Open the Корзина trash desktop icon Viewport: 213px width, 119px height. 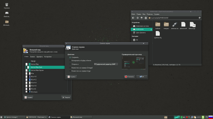pos(6,6)
